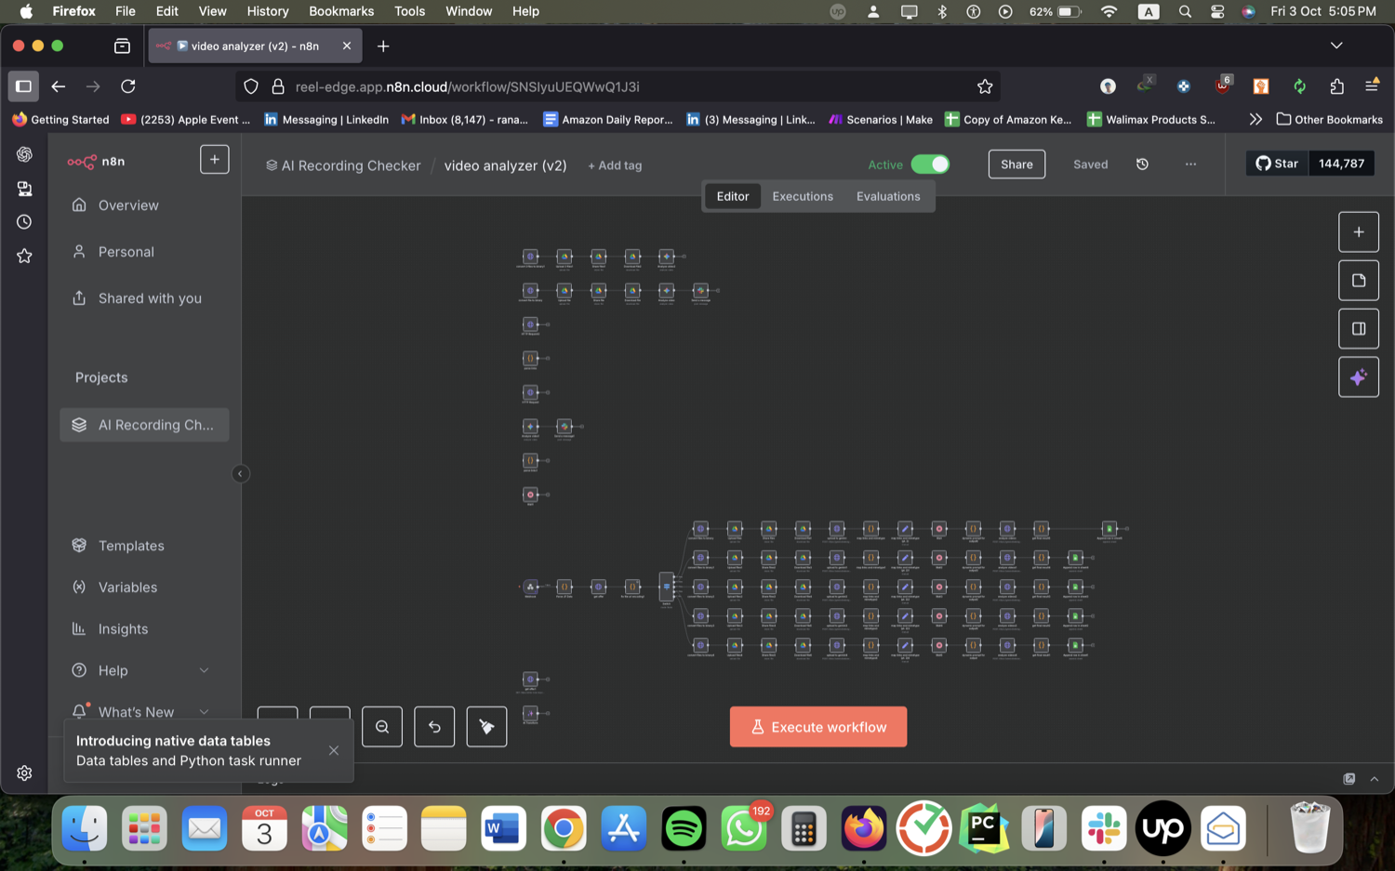Viewport: 1395px width, 871px height.
Task: Open the History menu in menu bar
Action: click(x=268, y=11)
